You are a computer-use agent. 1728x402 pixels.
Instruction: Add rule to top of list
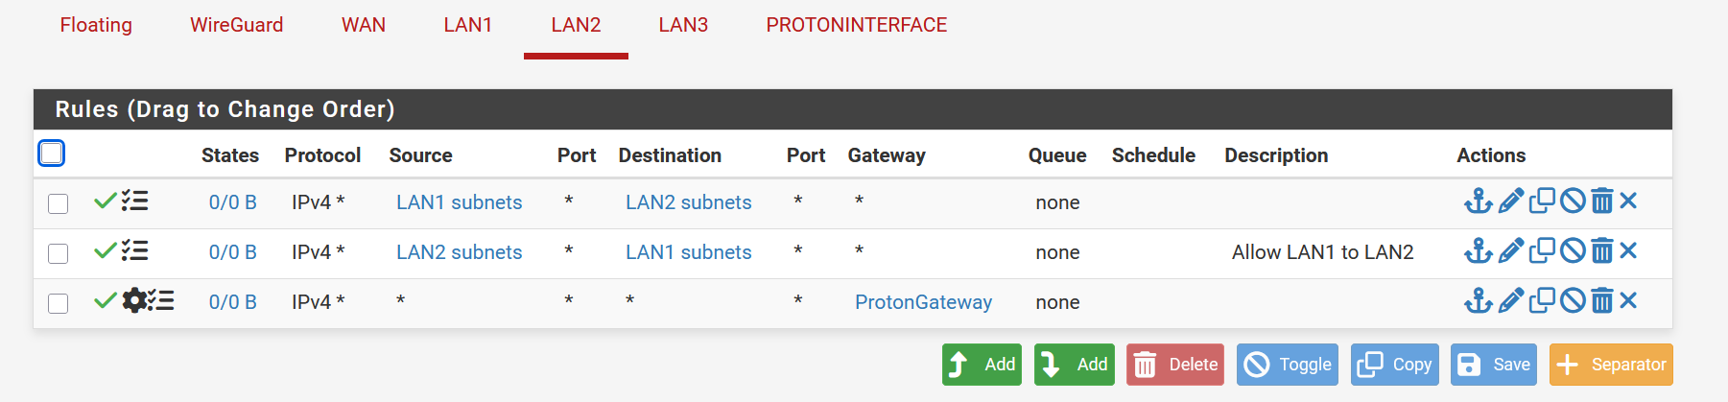tap(982, 365)
